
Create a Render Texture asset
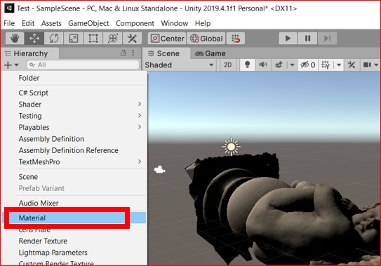pyautogui.click(x=74, y=241)
